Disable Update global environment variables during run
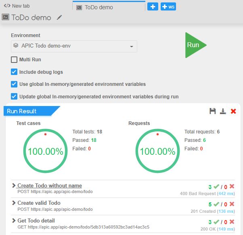 (14, 97)
